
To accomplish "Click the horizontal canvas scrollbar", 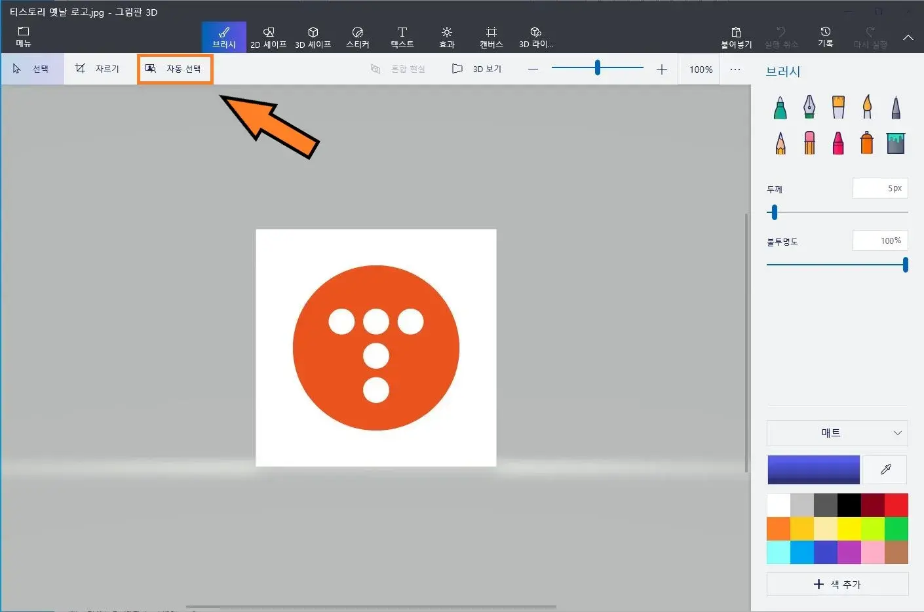I will click(371, 607).
